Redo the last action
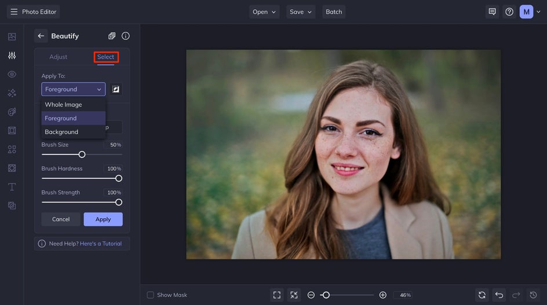Image resolution: width=547 pixels, height=305 pixels. click(516, 295)
